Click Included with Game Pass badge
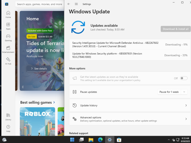Image resolution: width=191 pixels, height=143 pixels. tap(40, 31)
